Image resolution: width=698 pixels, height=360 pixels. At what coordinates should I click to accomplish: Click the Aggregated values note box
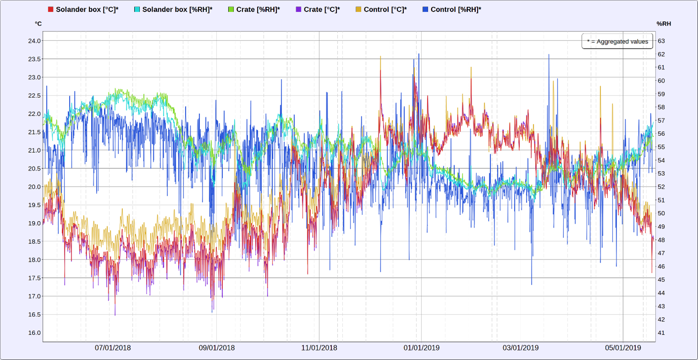coord(617,41)
